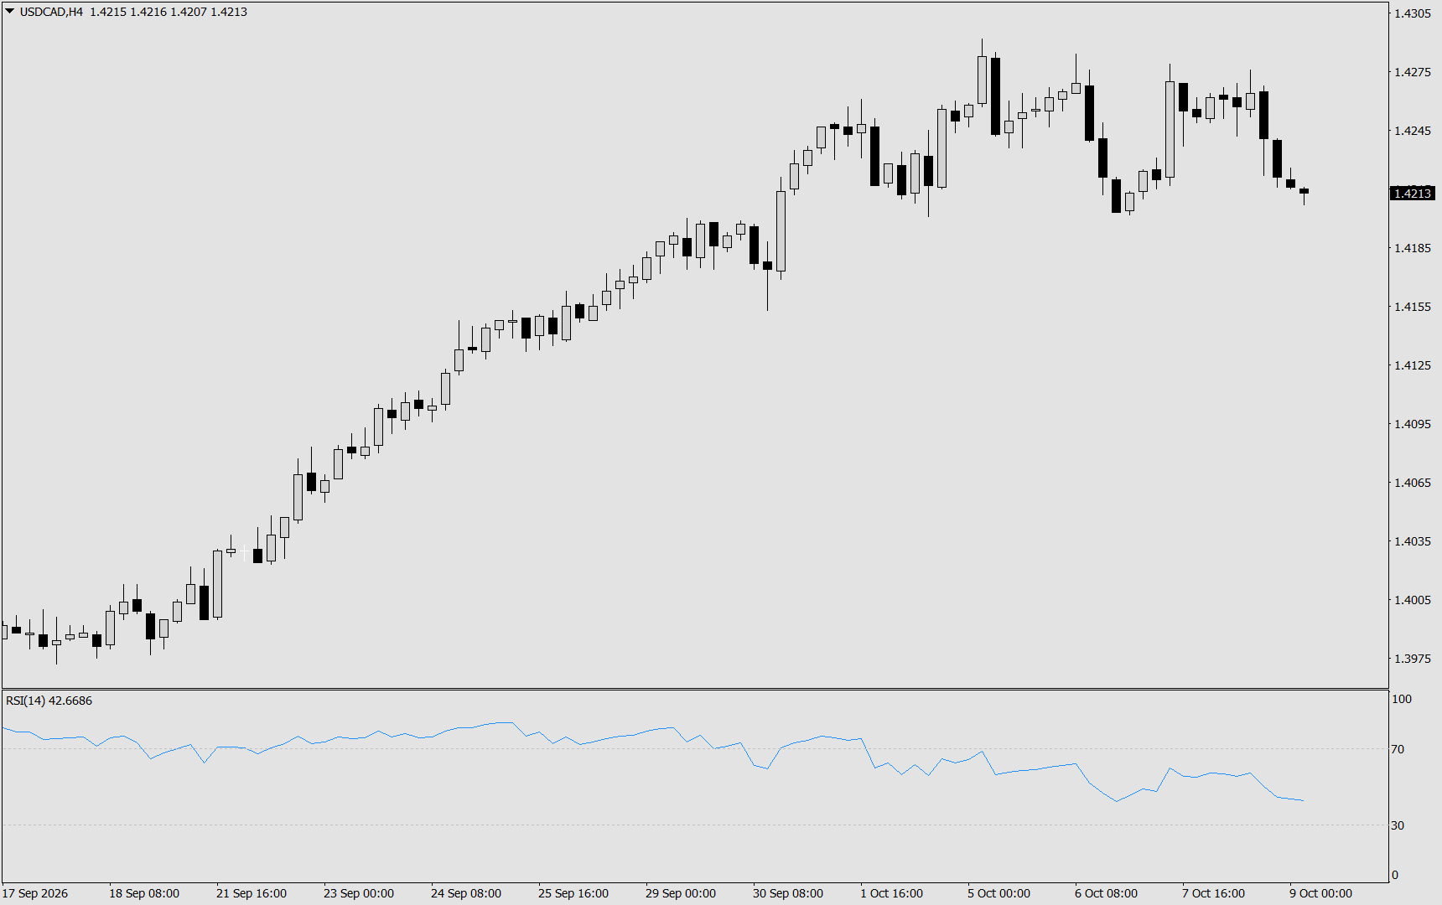Select the 1.4245 price axis label
This screenshot has height=905, width=1442.
tap(1413, 131)
